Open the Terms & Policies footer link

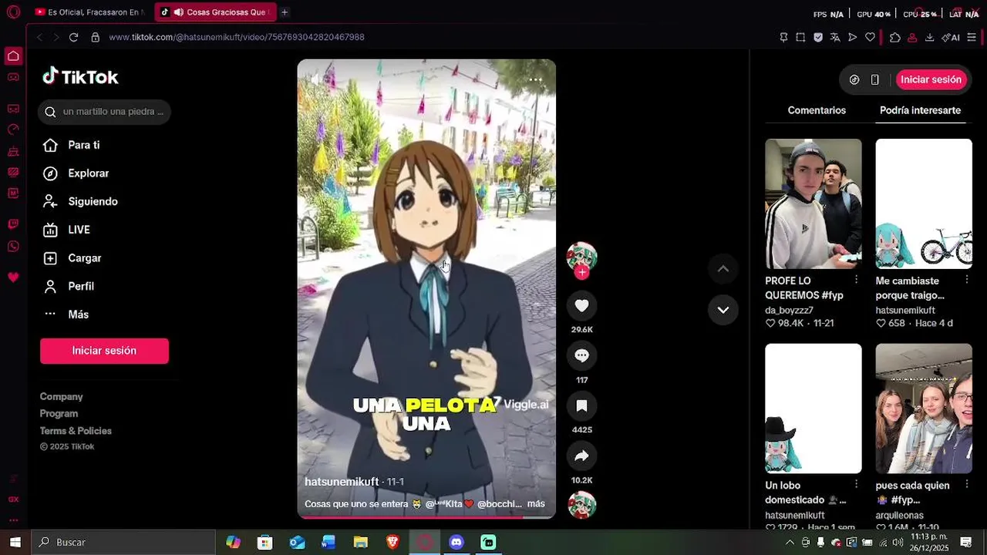pos(76,431)
